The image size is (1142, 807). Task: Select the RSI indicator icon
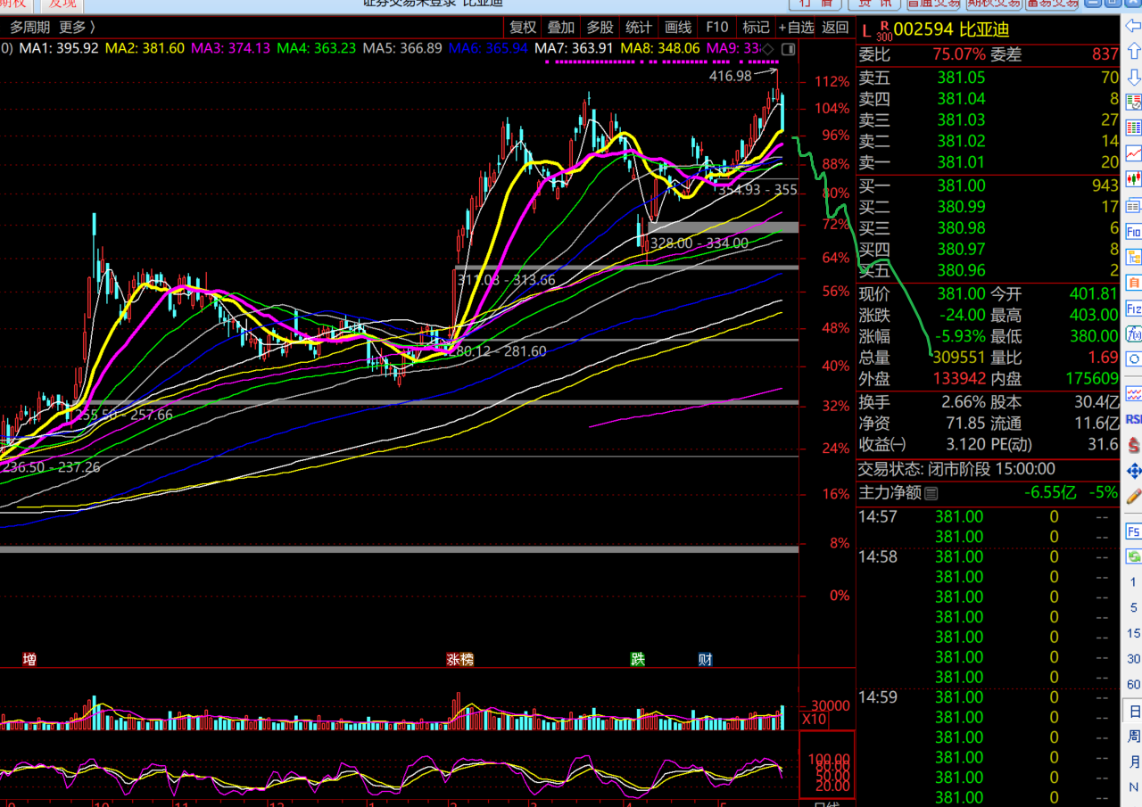point(1133,419)
